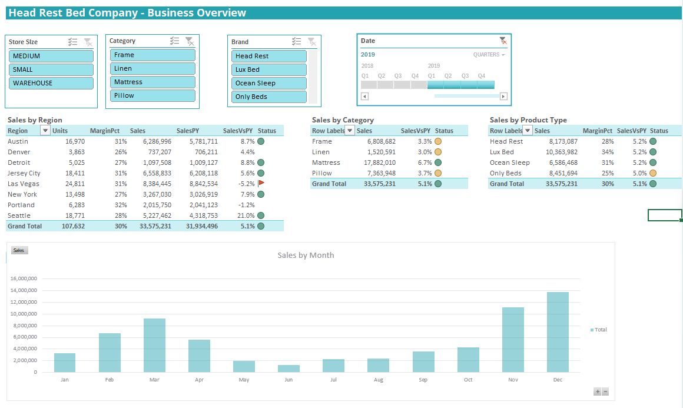Viewport: 683px width, 408px height.
Task: Click the Seattle green status indicator
Action: 261,215
